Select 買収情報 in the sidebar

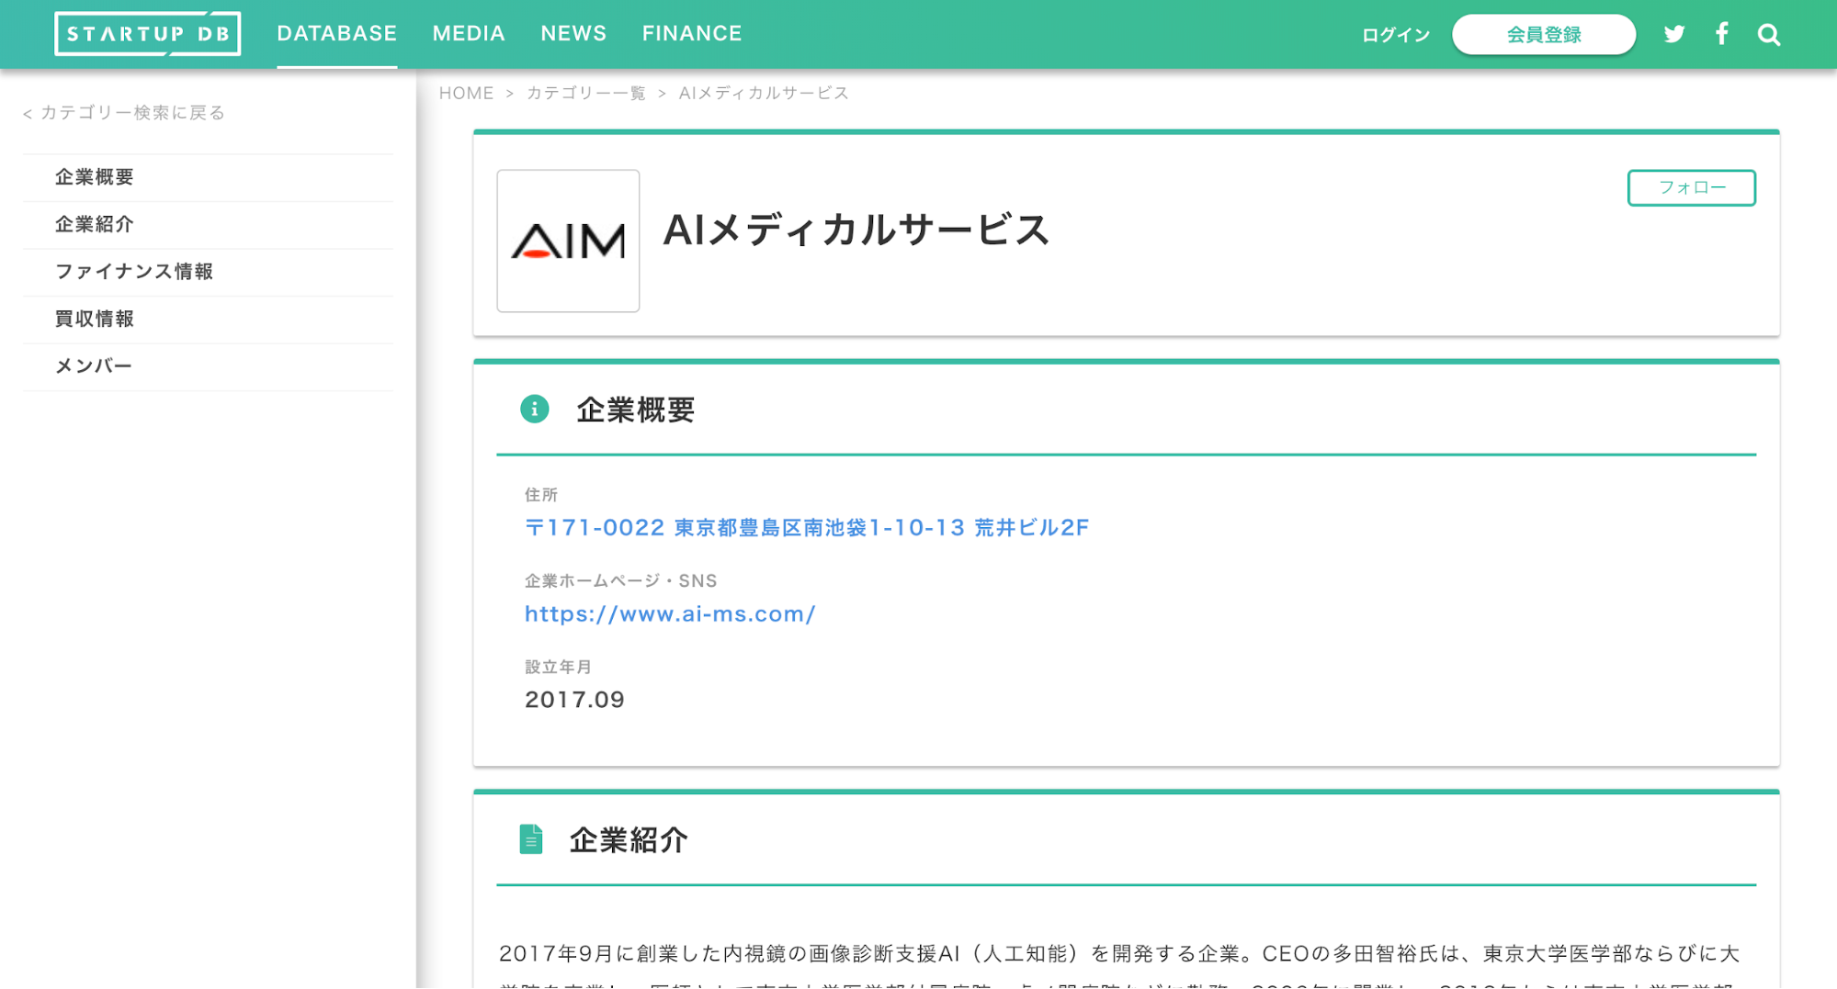pyautogui.click(x=208, y=320)
